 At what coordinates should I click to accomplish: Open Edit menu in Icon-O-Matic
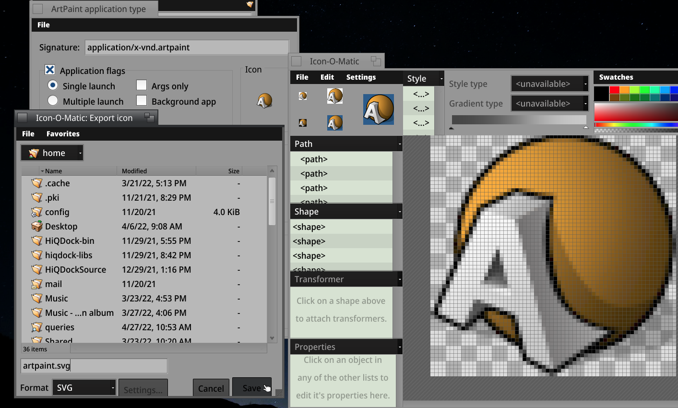click(327, 77)
